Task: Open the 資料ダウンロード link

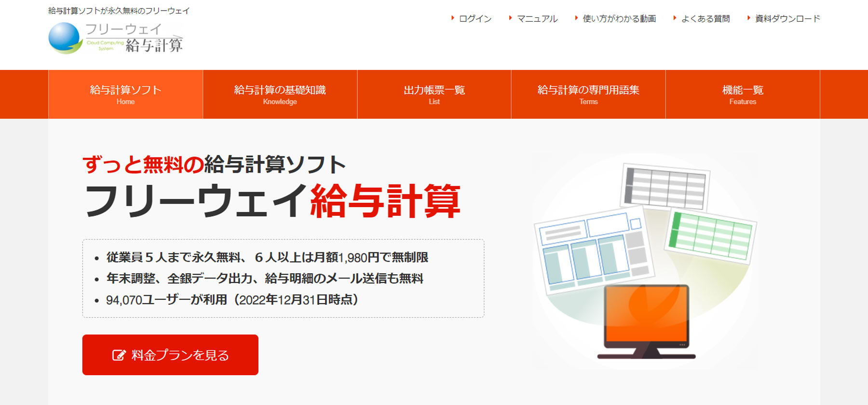Action: point(787,18)
